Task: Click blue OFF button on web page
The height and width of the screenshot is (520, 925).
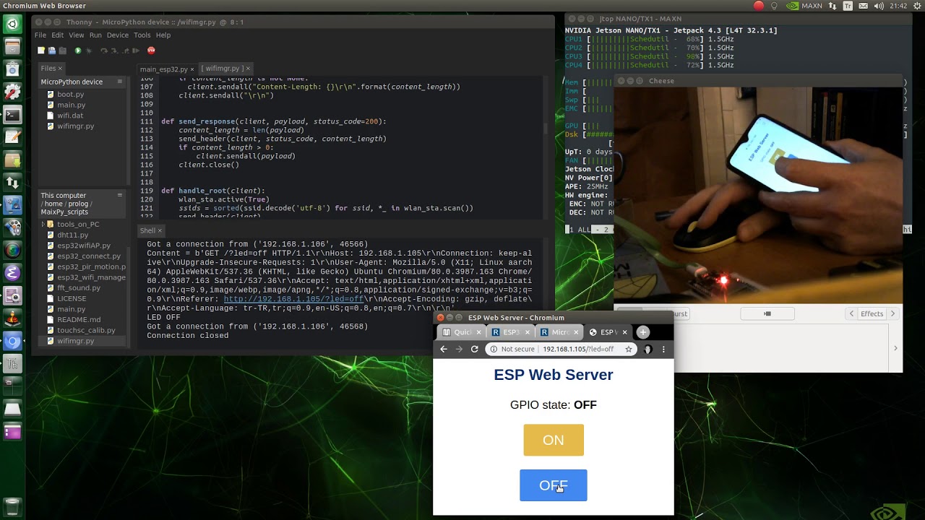Action: [x=554, y=485]
